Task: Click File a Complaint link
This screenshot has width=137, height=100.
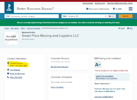Action: (x=57, y=87)
